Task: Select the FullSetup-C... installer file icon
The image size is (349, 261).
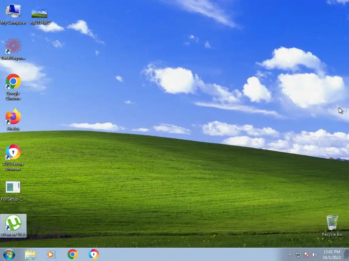Action: [13, 191]
